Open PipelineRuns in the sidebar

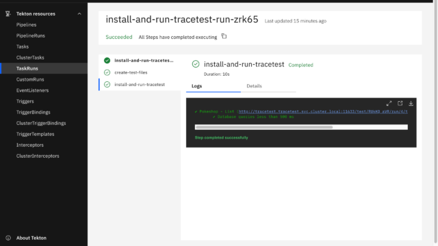[x=30, y=36]
